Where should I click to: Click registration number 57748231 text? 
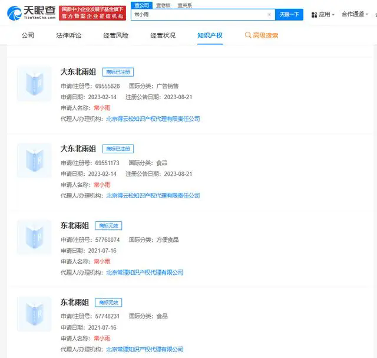point(107,316)
